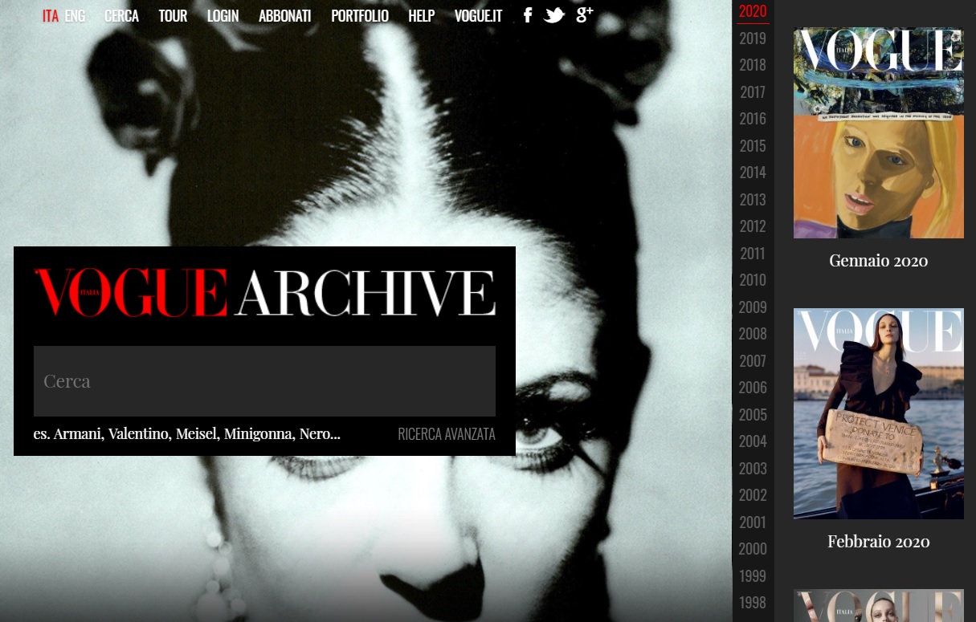The width and height of the screenshot is (976, 622).
Task: Open the ABBONATI menu item
Action: (x=284, y=16)
